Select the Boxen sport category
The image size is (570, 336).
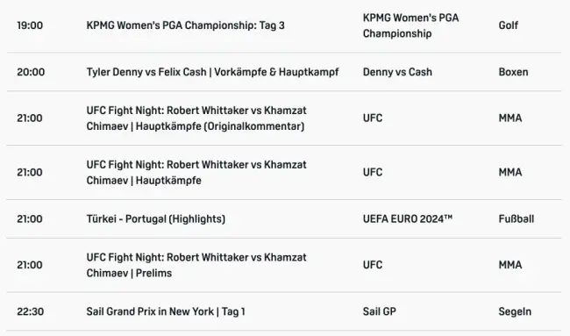[x=513, y=72]
